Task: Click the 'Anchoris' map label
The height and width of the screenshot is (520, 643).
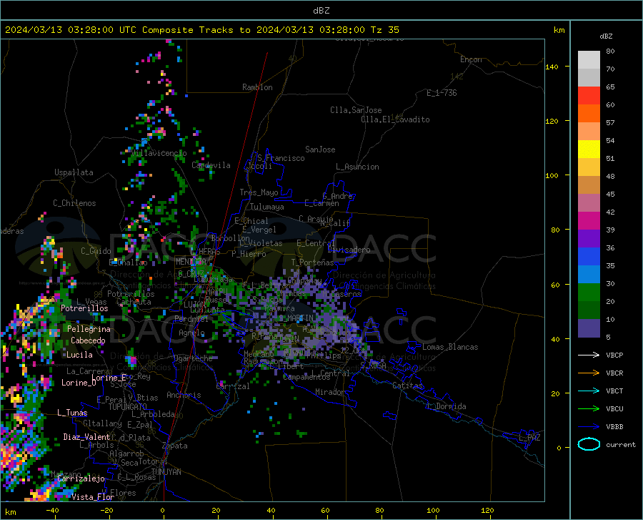Action: click(x=184, y=395)
